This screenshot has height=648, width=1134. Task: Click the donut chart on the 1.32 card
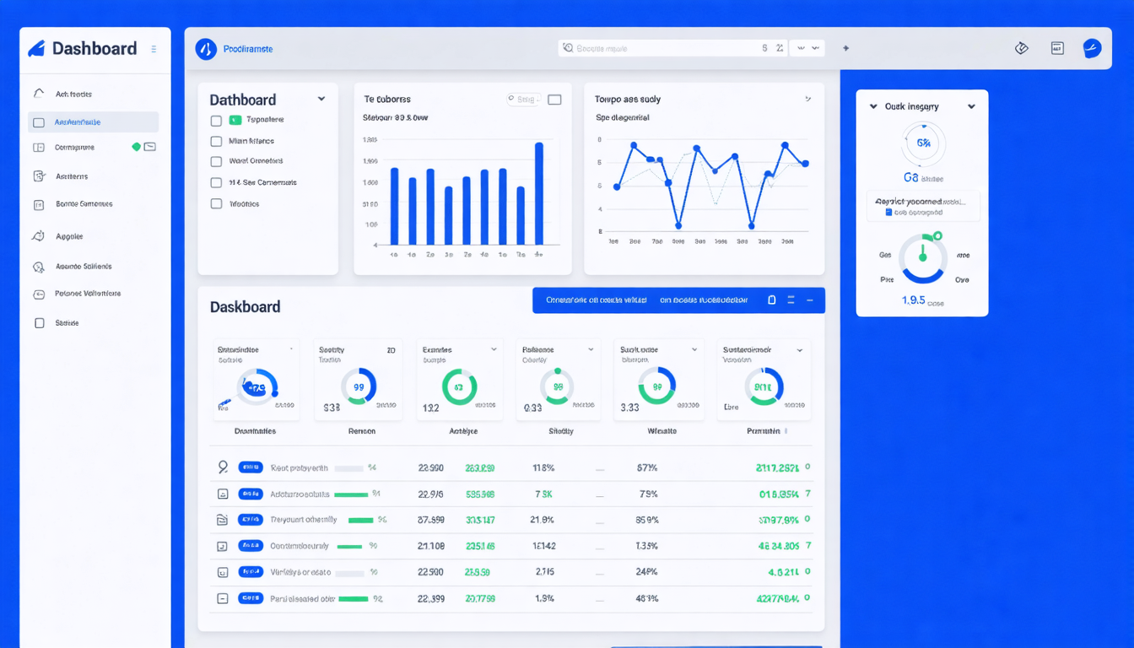459,387
